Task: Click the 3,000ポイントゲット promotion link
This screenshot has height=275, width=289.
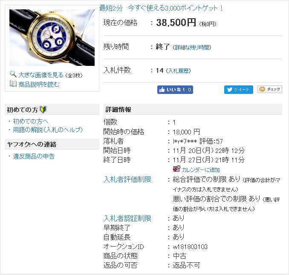Action: 161,8
